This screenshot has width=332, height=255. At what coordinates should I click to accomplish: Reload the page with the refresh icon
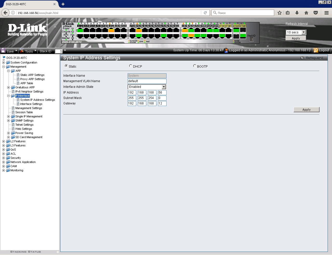coord(205,13)
